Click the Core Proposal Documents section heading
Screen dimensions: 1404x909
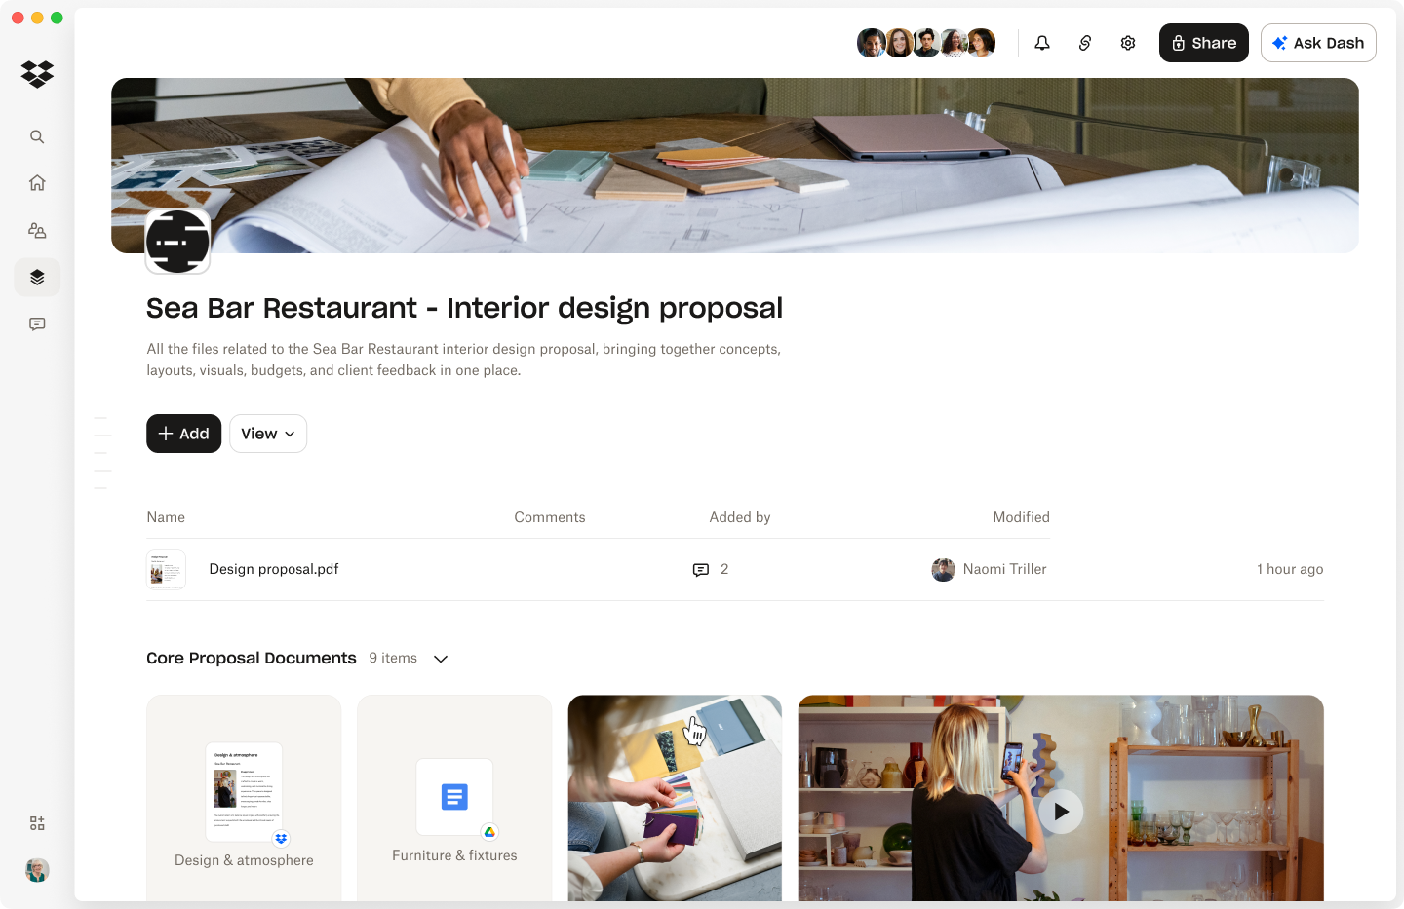pyautogui.click(x=252, y=659)
